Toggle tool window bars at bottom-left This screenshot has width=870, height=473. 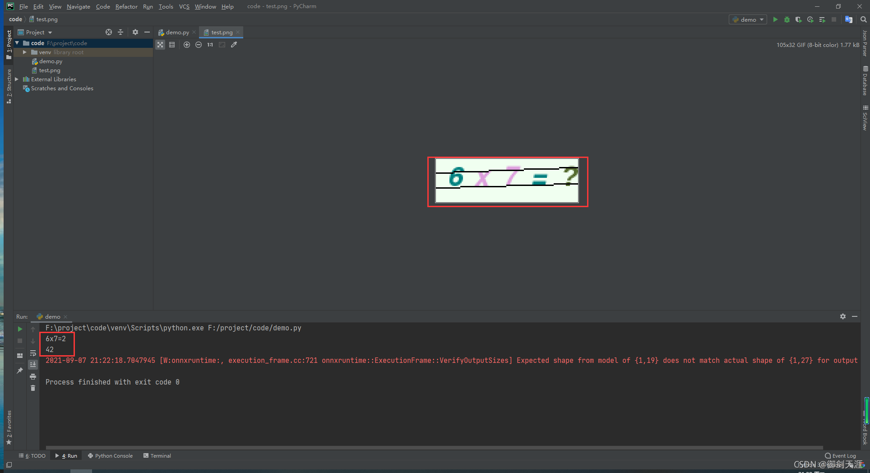coord(9,464)
